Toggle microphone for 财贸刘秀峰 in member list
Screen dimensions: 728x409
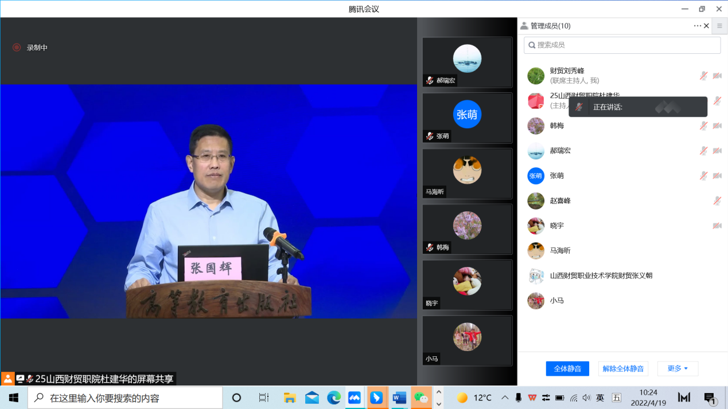[x=703, y=76]
